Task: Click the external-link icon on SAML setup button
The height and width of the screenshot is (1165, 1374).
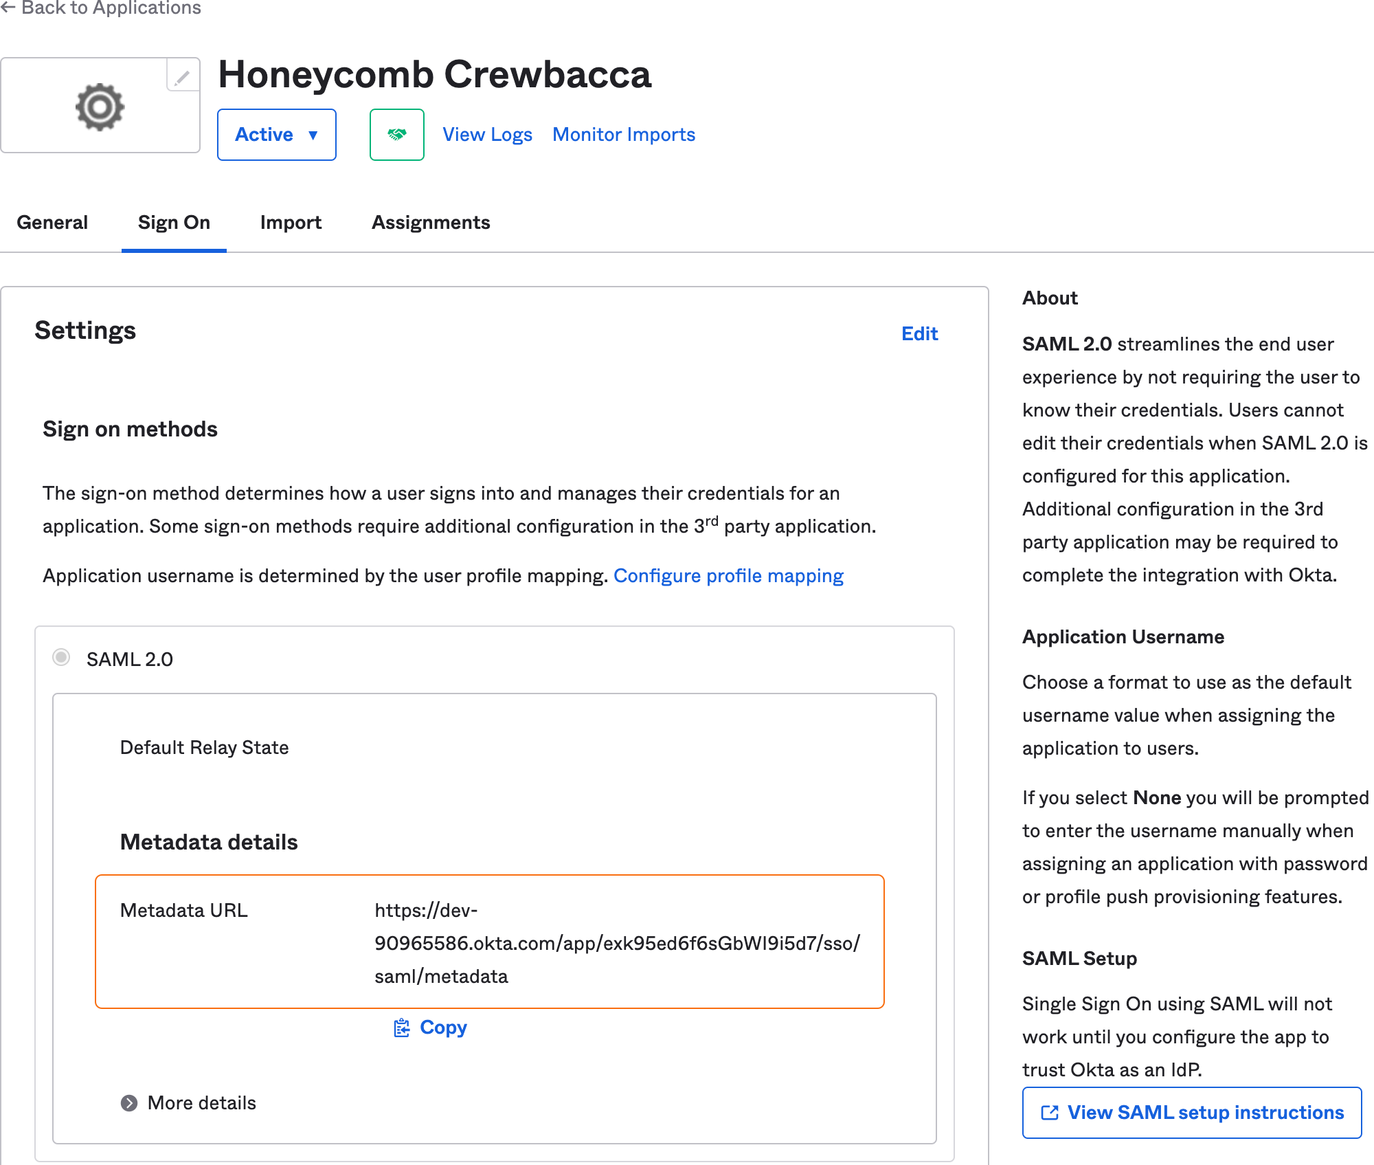Action: (1050, 1113)
